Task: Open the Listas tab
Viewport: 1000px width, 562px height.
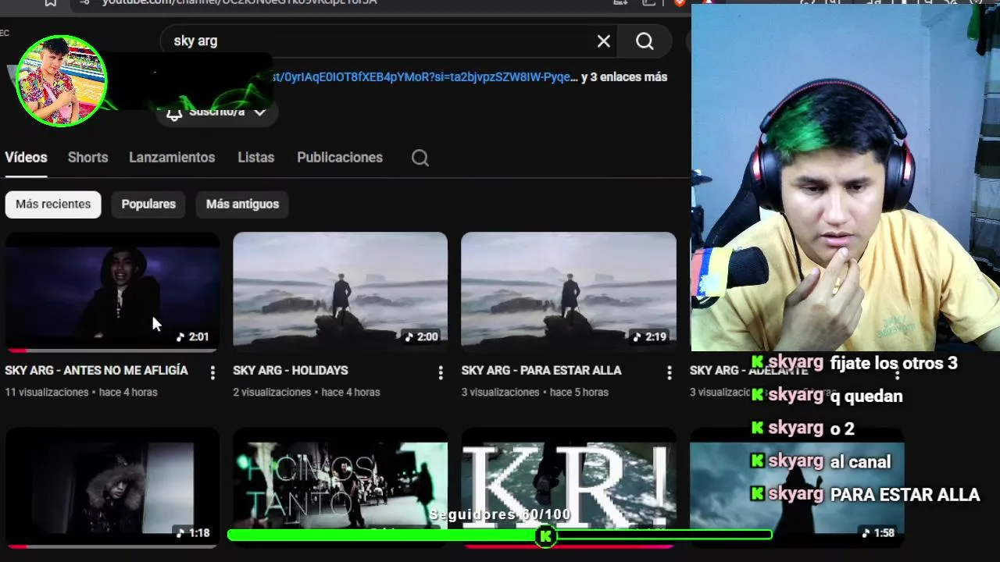Action: [256, 158]
